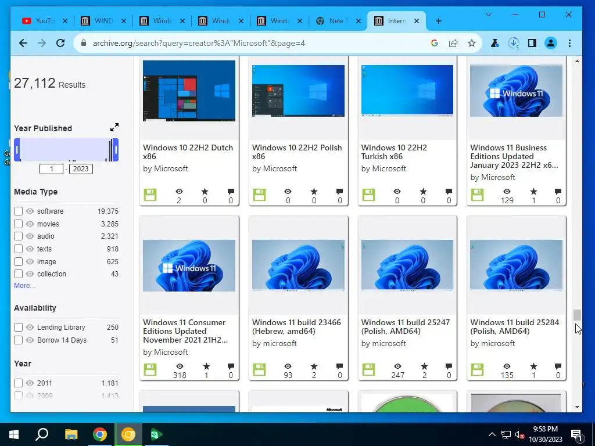Click the Chrome Labs flask icon

pyautogui.click(x=494, y=43)
